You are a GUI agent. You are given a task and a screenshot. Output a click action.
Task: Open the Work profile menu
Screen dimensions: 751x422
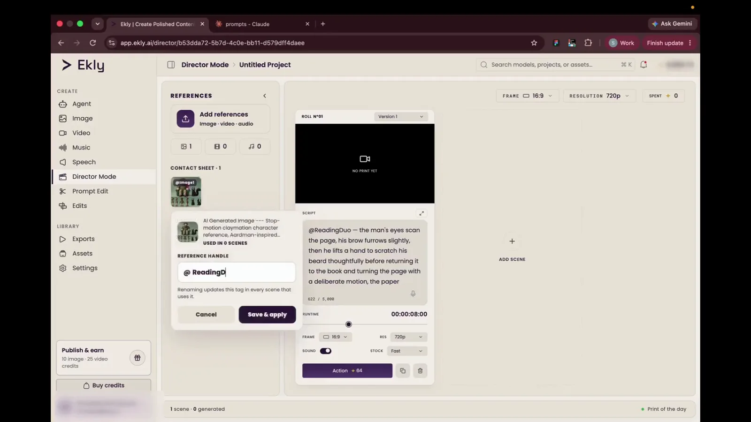pyautogui.click(x=621, y=43)
